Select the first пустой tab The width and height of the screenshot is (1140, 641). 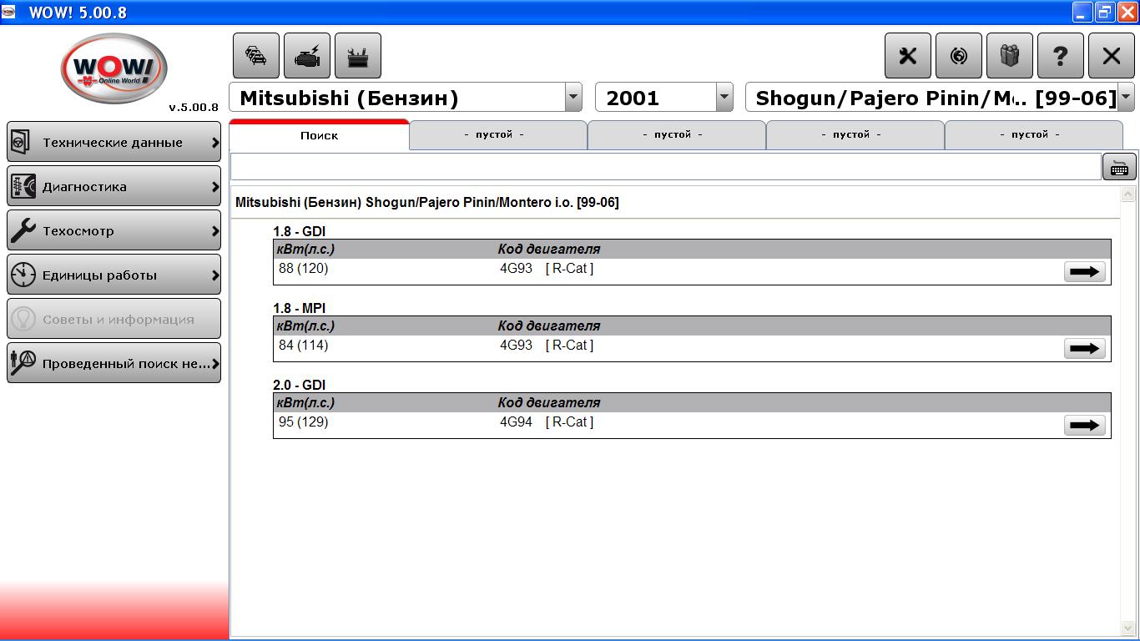[498, 134]
